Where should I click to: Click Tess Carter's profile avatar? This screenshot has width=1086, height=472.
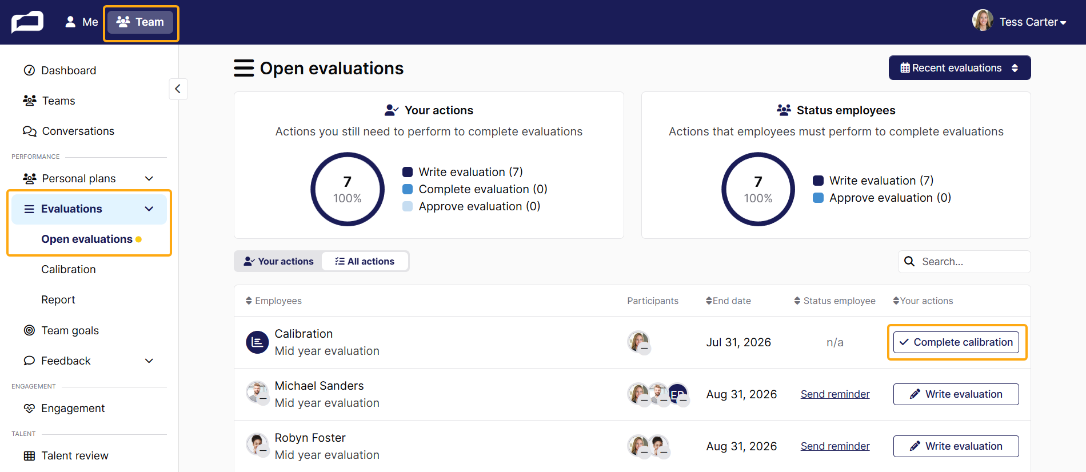coord(983,21)
